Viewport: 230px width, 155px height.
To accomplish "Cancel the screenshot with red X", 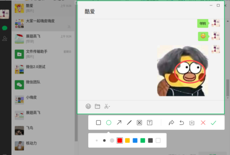I will click(x=203, y=123).
